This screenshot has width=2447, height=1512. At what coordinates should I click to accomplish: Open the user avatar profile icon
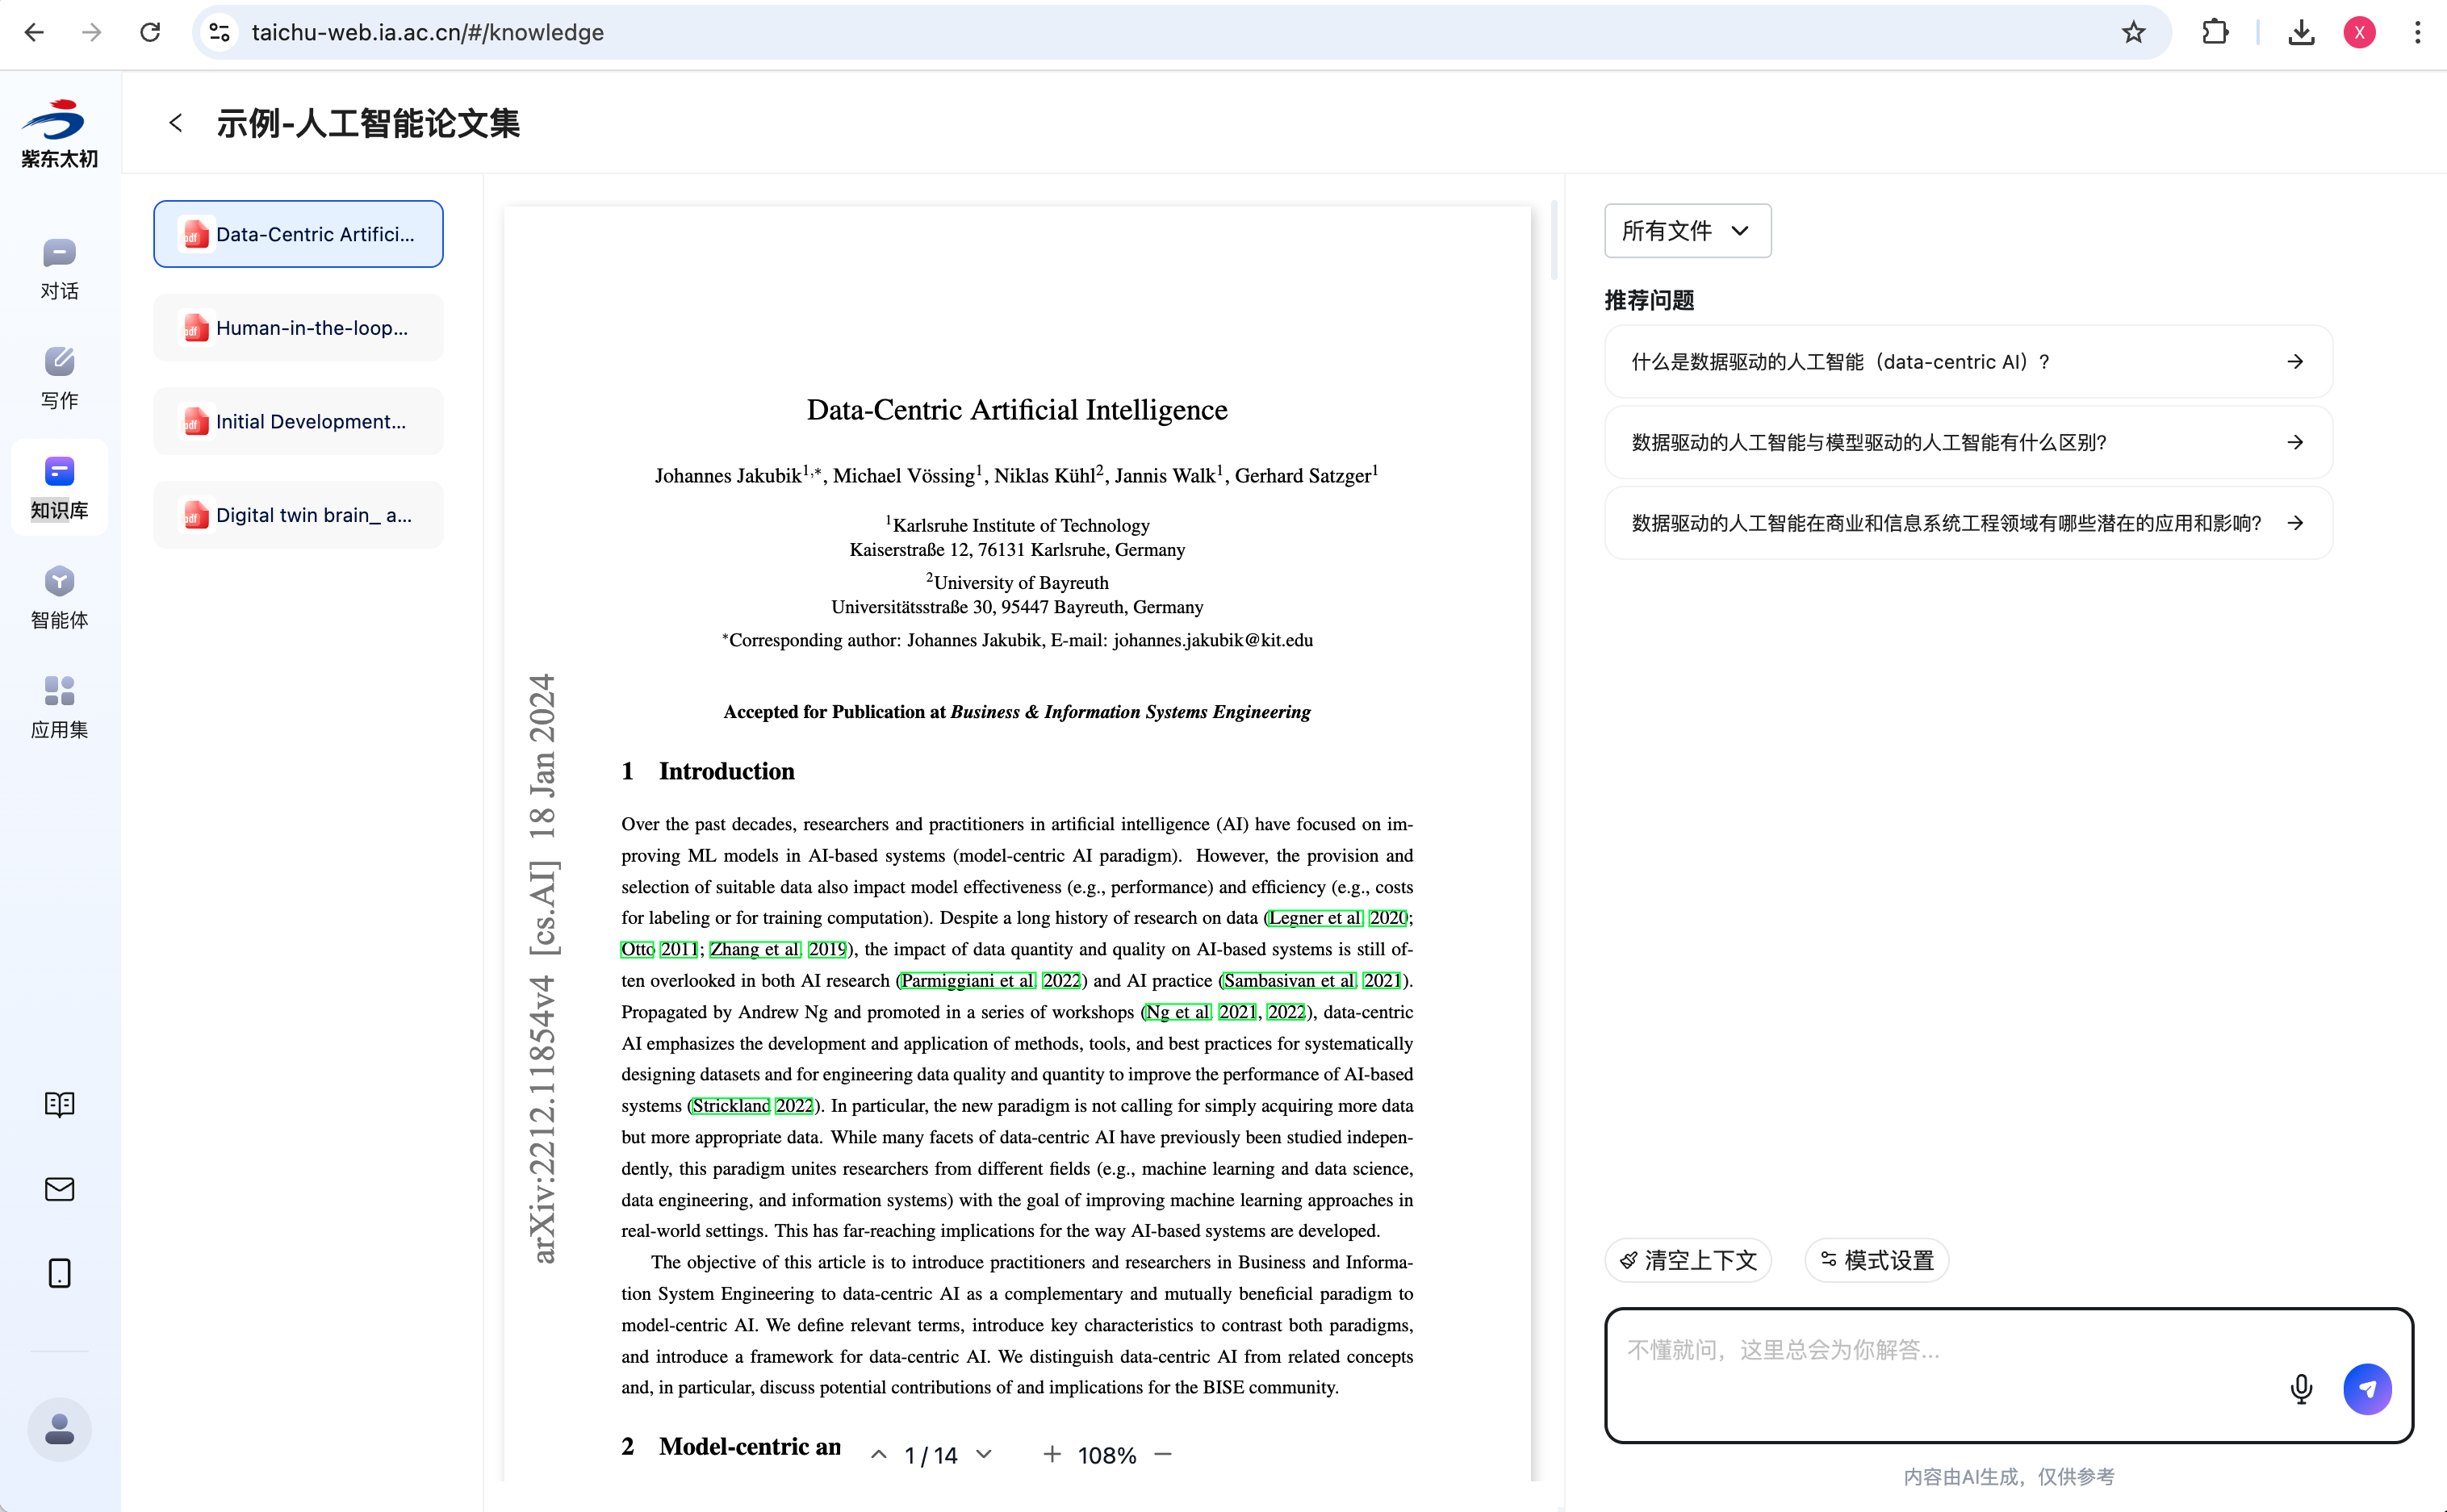pyautogui.click(x=59, y=1428)
